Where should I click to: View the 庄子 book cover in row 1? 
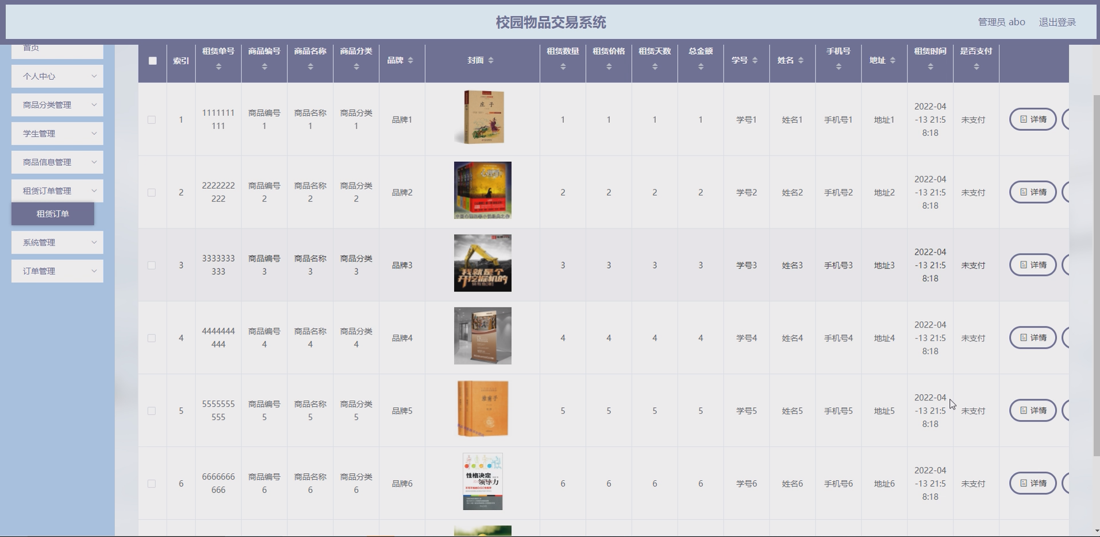(x=483, y=117)
